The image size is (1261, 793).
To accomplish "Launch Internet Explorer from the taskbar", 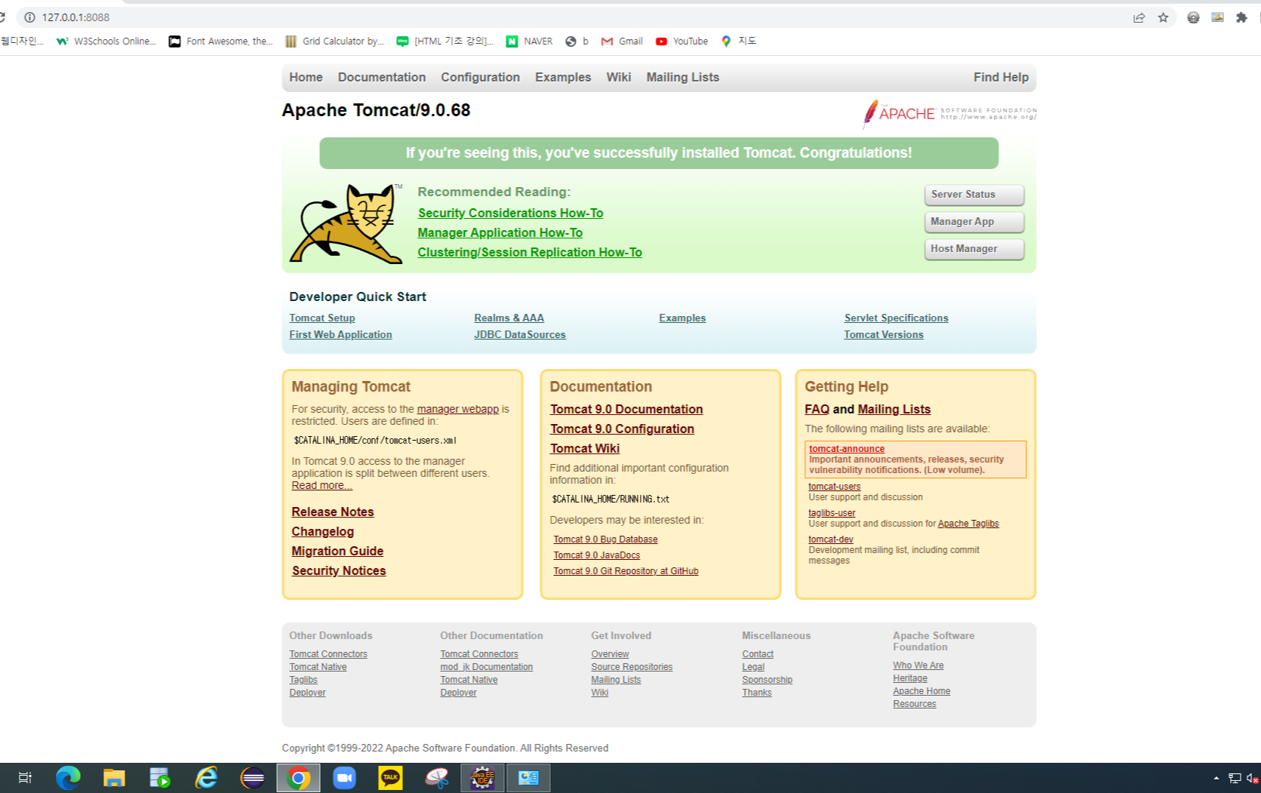I will coord(206,778).
